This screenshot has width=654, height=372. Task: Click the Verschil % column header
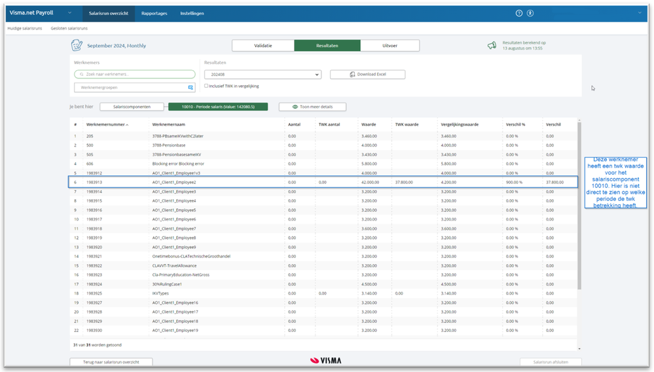pos(515,124)
